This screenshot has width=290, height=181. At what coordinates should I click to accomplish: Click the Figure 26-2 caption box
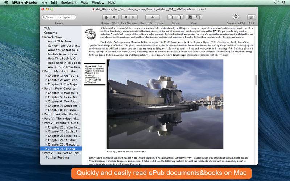tap(95, 74)
